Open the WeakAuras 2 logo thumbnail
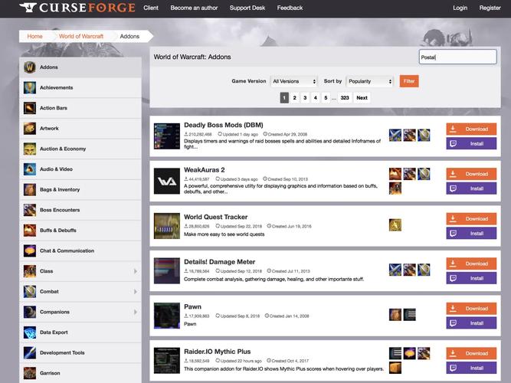511x383 pixels. coord(167,181)
